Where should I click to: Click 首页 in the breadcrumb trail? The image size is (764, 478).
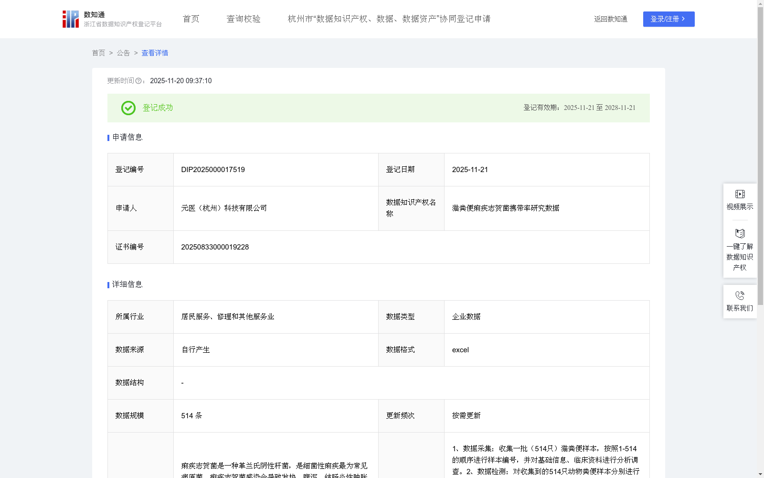(x=99, y=53)
